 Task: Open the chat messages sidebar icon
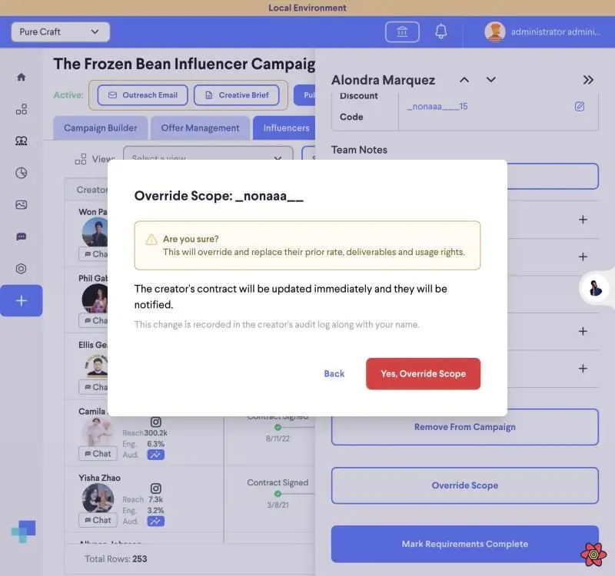tap(22, 237)
